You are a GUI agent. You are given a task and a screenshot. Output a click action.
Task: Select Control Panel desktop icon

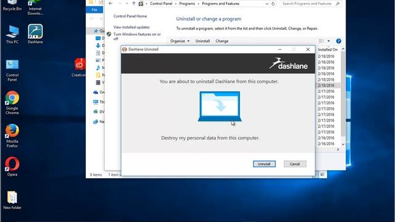coord(12,70)
